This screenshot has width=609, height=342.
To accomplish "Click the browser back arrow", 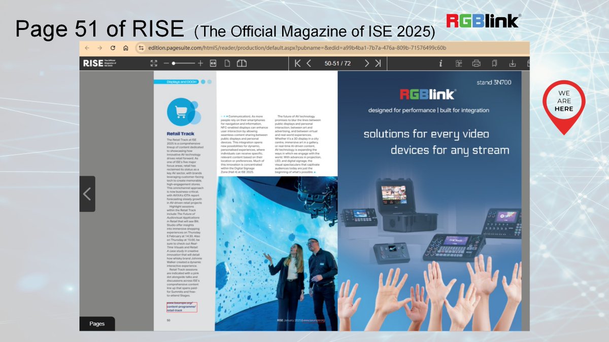I will pyautogui.click(x=87, y=48).
